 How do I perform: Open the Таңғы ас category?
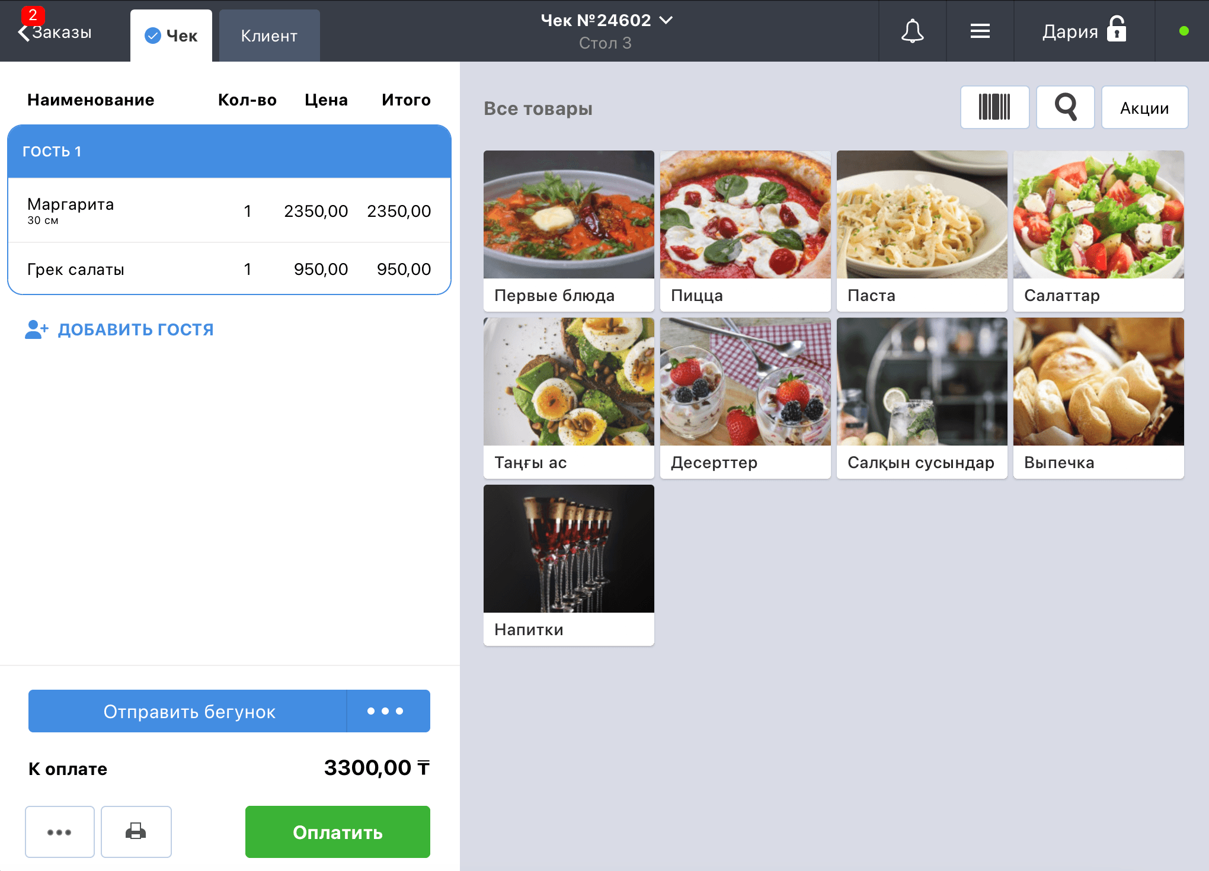[569, 398]
